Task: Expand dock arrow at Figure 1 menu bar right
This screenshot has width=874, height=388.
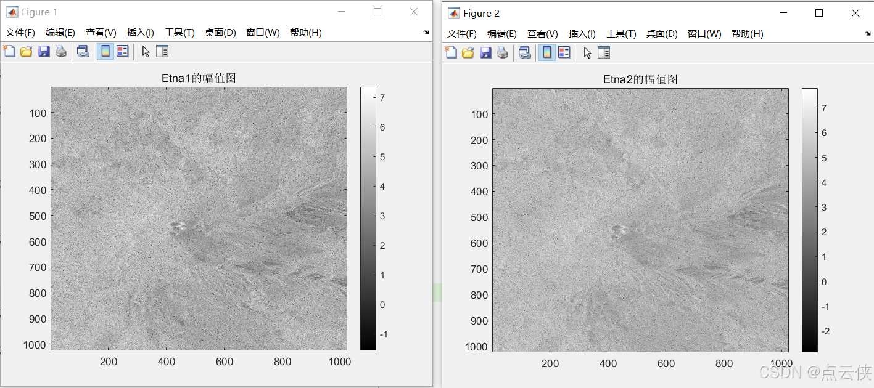Action: click(426, 33)
